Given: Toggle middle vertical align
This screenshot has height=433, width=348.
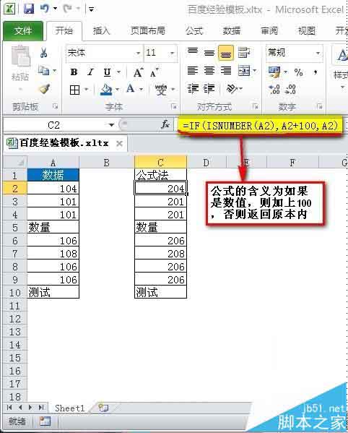Looking at the screenshot, I should [x=209, y=52].
